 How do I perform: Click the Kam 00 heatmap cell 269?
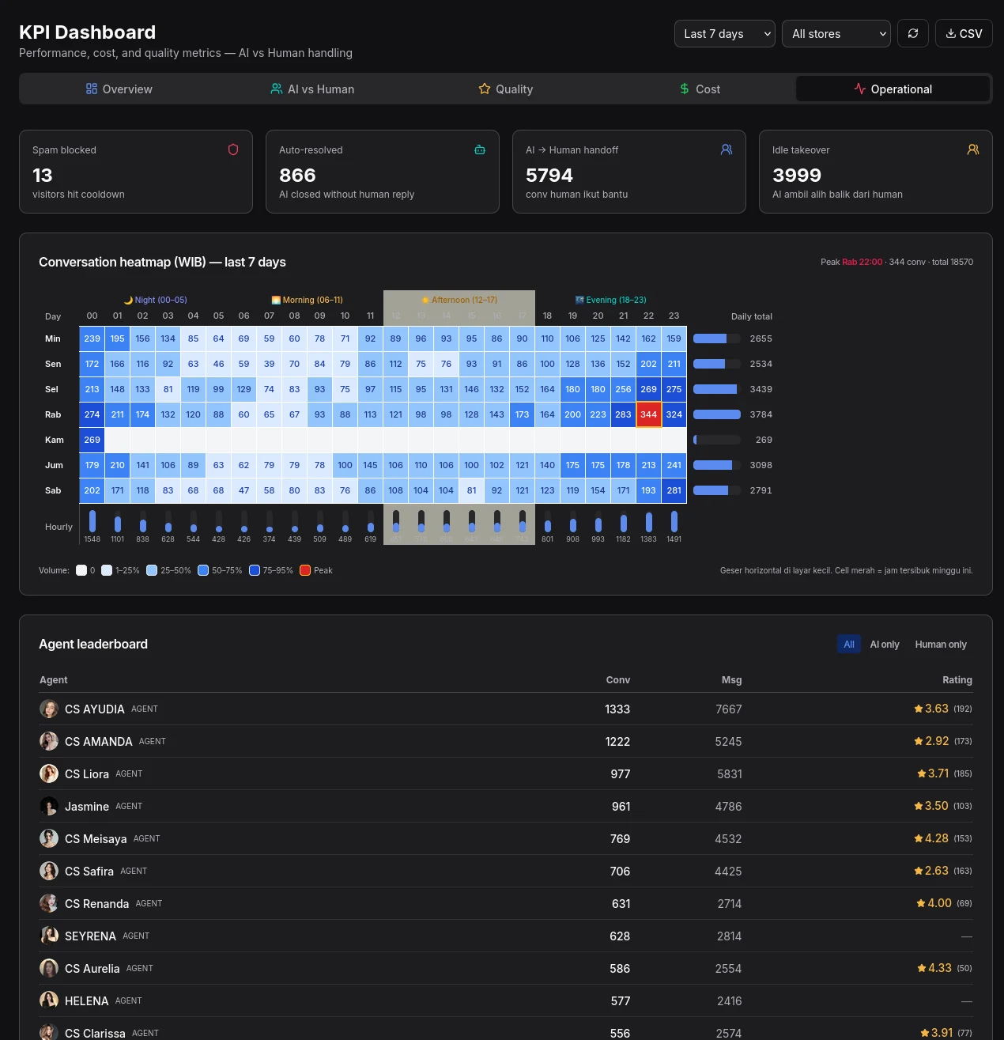[x=92, y=440]
